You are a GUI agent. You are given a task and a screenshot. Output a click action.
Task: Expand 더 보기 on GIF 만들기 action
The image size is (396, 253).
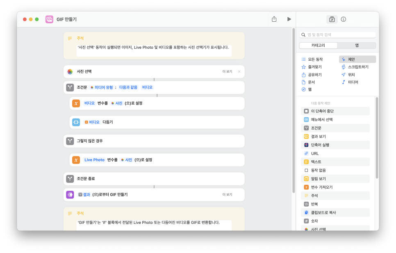point(227,194)
